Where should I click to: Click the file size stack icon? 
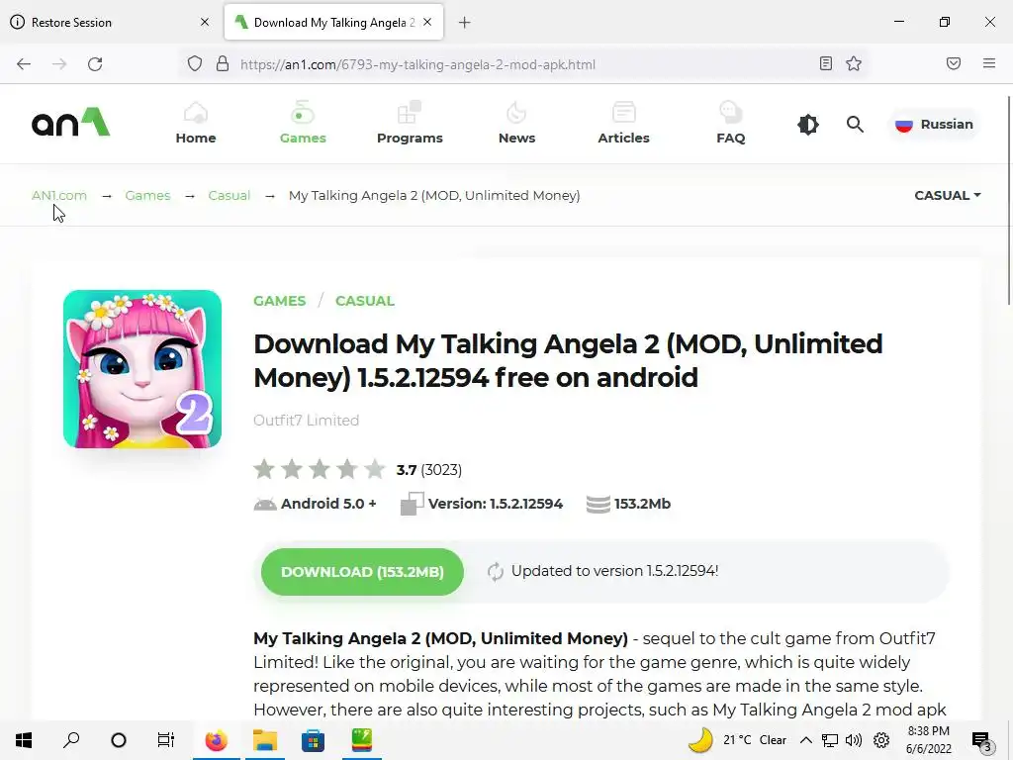point(599,504)
